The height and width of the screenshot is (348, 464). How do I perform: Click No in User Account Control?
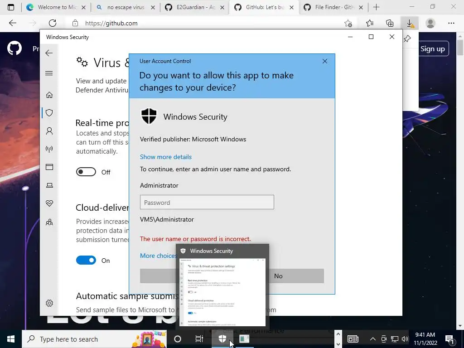tap(278, 276)
